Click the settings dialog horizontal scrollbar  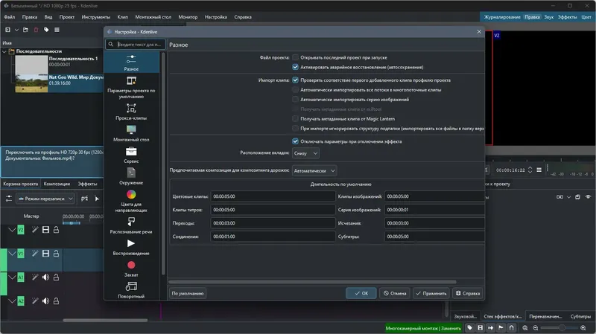(312, 282)
